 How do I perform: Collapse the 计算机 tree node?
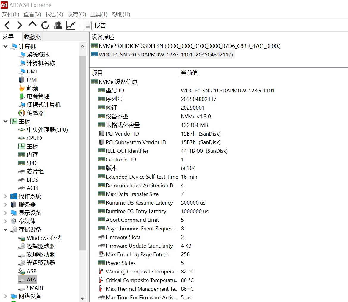coord(6,46)
